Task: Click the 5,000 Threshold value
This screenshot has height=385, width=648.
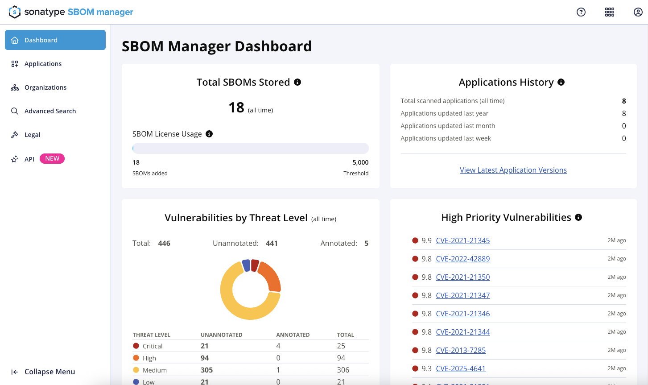Action: pos(360,162)
